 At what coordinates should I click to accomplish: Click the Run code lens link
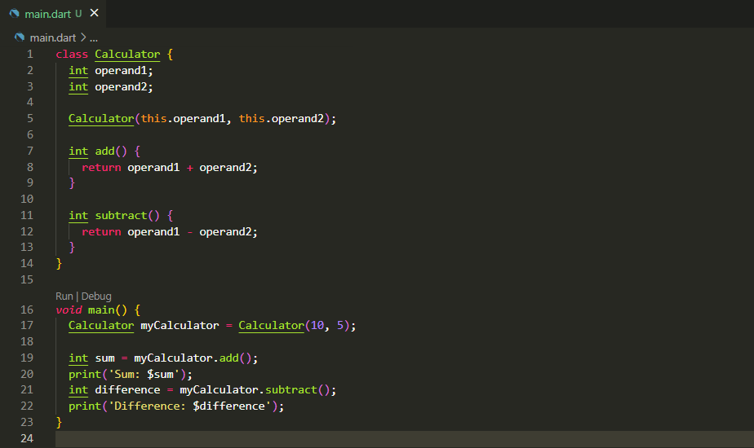64,296
